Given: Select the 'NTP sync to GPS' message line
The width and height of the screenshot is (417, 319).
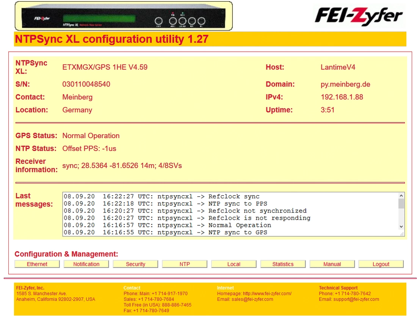Looking at the screenshot, I should point(165,232).
